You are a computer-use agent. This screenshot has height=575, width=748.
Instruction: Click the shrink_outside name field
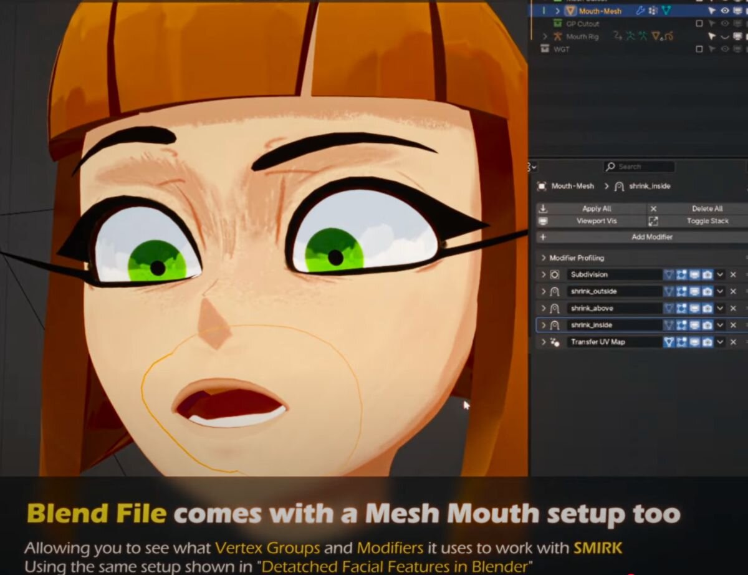tap(614, 291)
